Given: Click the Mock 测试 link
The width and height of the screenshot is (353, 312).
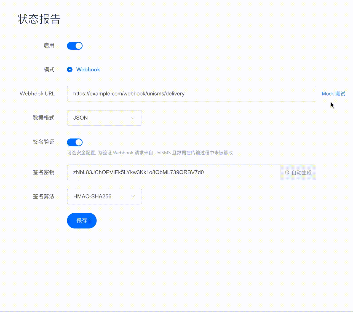Looking at the screenshot, I should click(333, 94).
